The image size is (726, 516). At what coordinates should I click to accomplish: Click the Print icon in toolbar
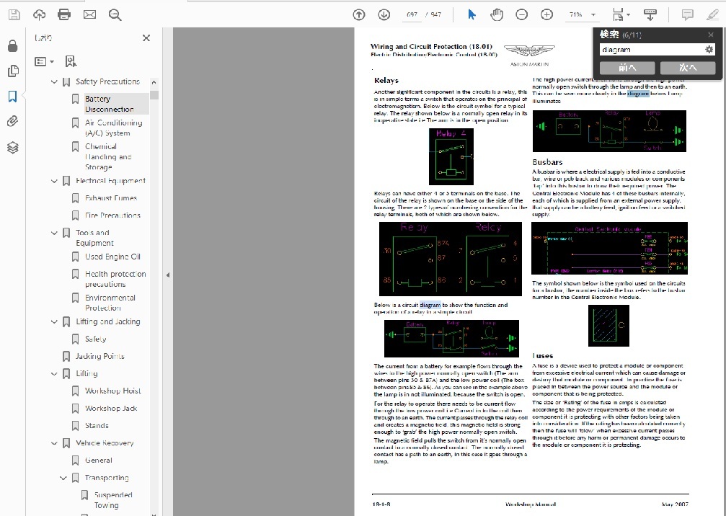pos(64,14)
